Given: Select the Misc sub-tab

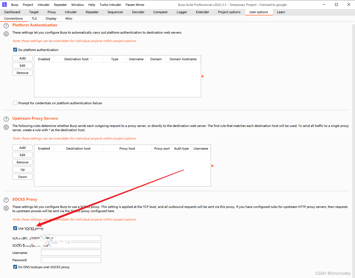Looking at the screenshot, I should pos(69,18).
